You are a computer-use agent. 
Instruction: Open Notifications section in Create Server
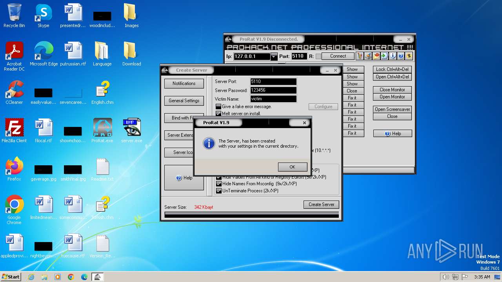tap(184, 83)
